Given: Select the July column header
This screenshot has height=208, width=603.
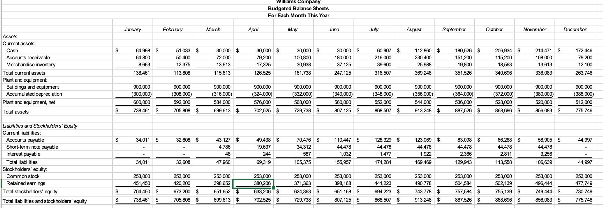Looking at the screenshot, I should tap(374, 29).
